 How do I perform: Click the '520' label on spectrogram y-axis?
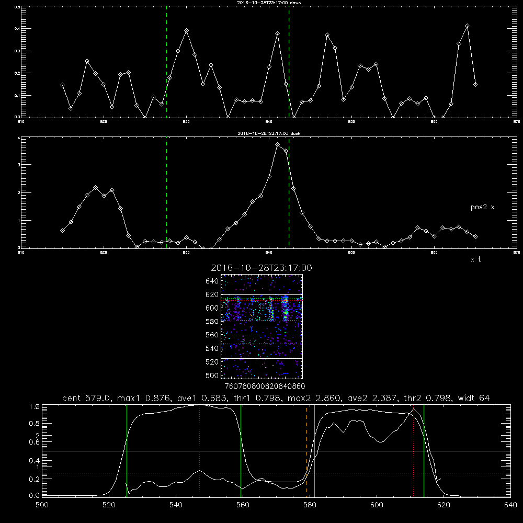pyautogui.click(x=212, y=362)
